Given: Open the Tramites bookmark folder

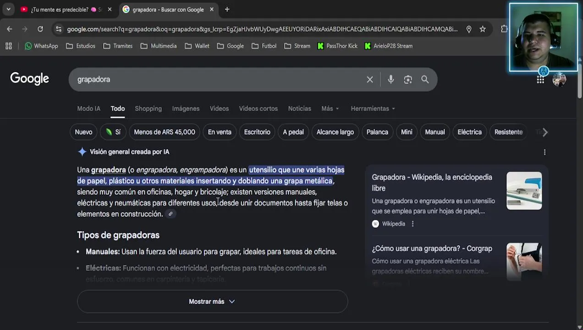Looking at the screenshot, I should coord(118,46).
